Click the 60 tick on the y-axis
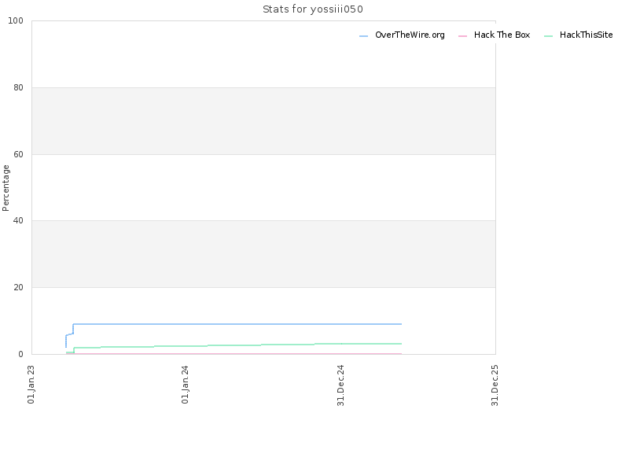 click(x=18, y=154)
